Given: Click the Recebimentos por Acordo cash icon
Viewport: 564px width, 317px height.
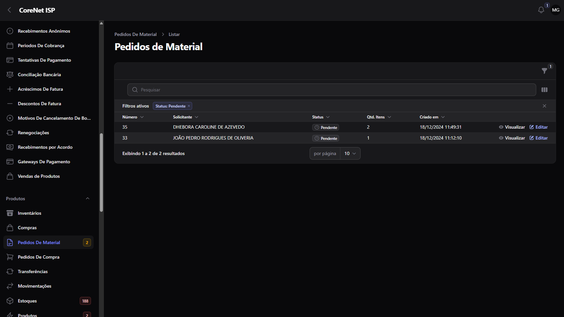Looking at the screenshot, I should coord(10,147).
